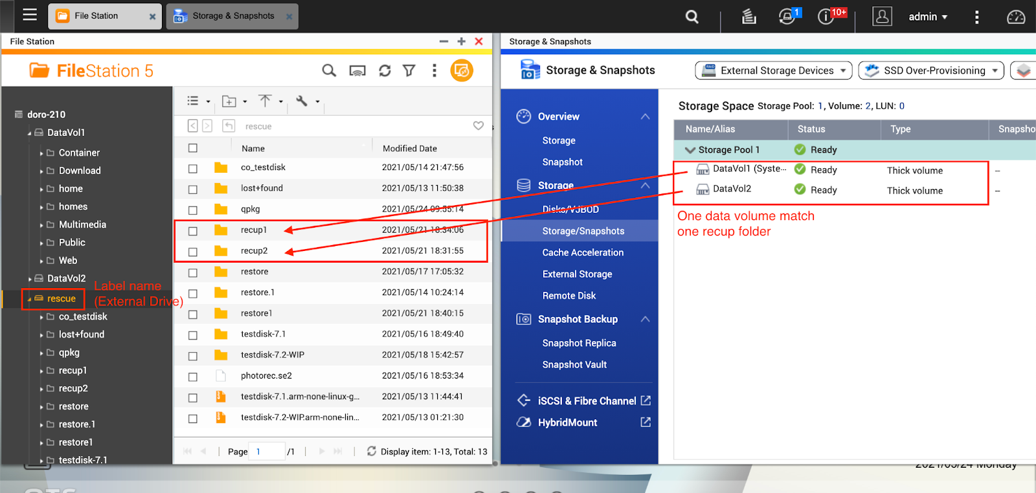Open the restore.1 folder row
The width and height of the screenshot is (1036, 493).
coord(333,292)
